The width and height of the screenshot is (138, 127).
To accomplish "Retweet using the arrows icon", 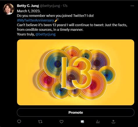I will pyautogui.click(x=40, y=121).
